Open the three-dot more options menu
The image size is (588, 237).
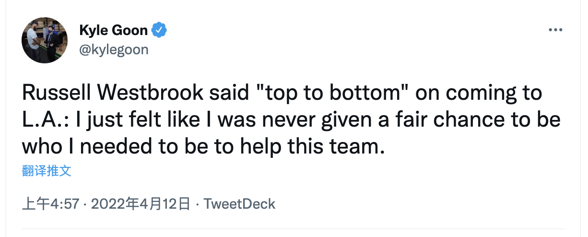tap(555, 30)
